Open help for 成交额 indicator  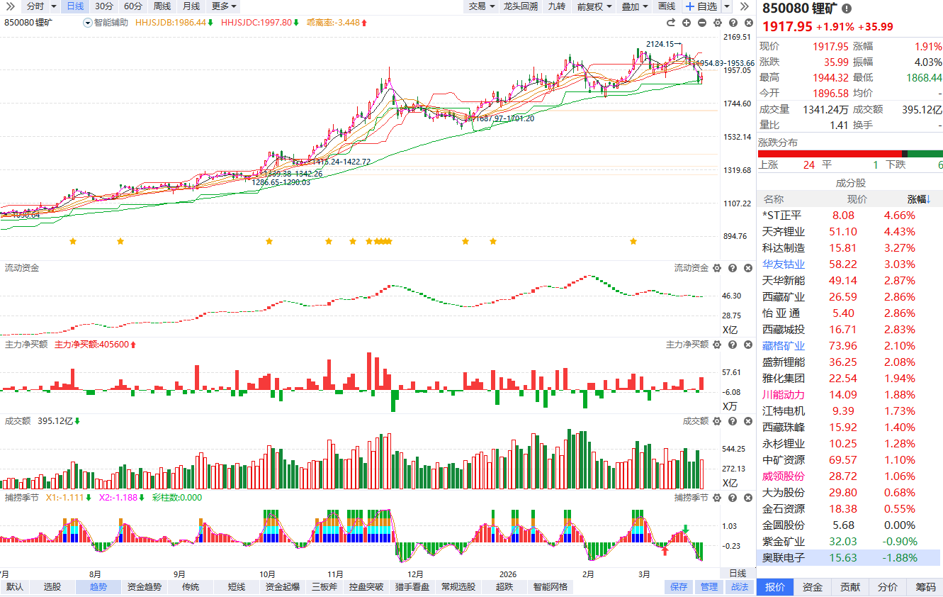tap(733, 421)
